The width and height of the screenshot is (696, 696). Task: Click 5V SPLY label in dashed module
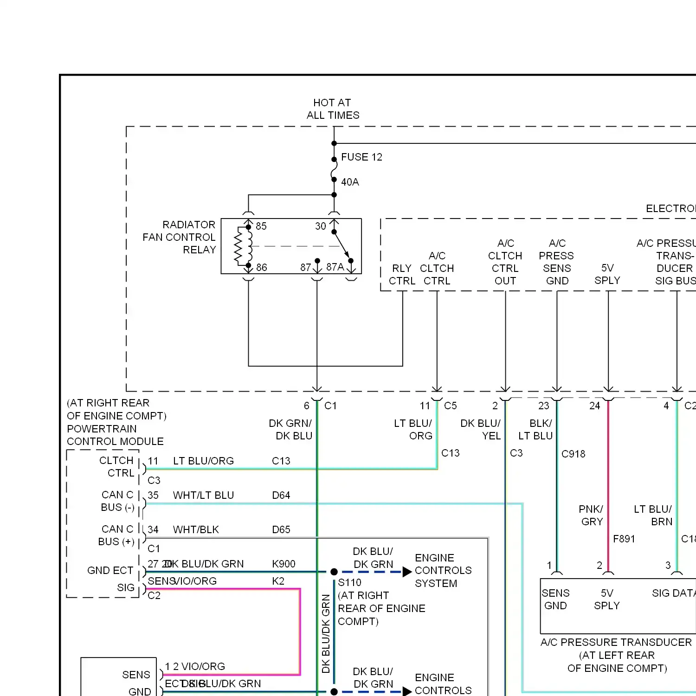(607, 274)
